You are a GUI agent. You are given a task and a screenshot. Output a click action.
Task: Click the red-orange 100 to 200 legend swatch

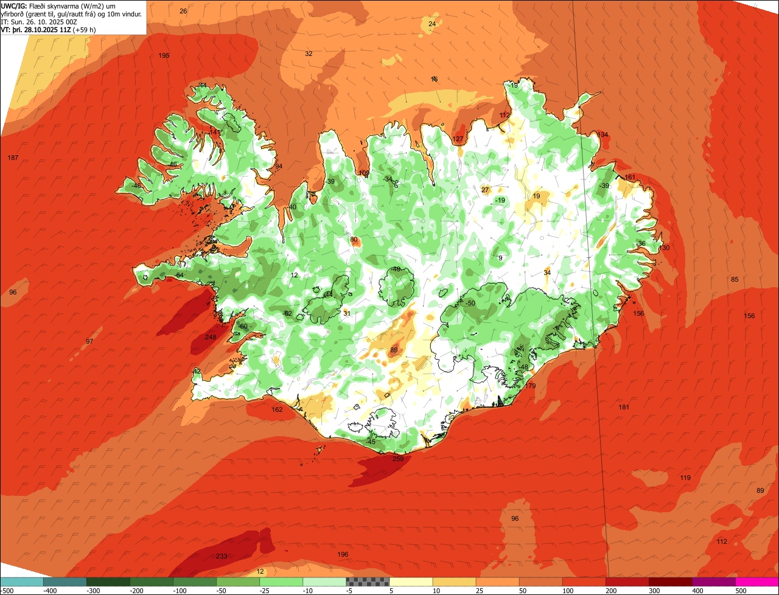[x=584, y=582]
